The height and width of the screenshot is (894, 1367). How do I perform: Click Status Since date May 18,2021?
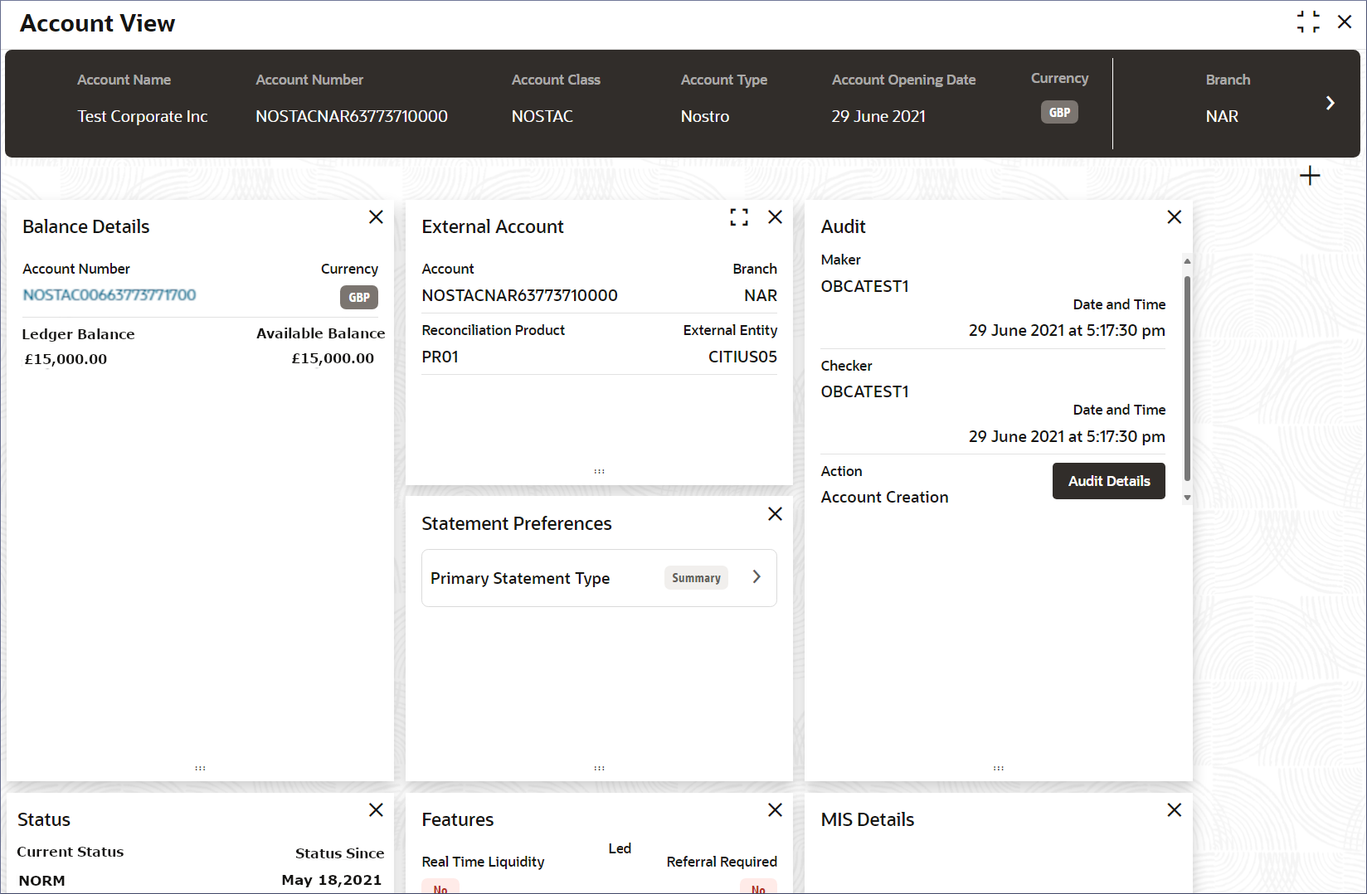(332, 880)
